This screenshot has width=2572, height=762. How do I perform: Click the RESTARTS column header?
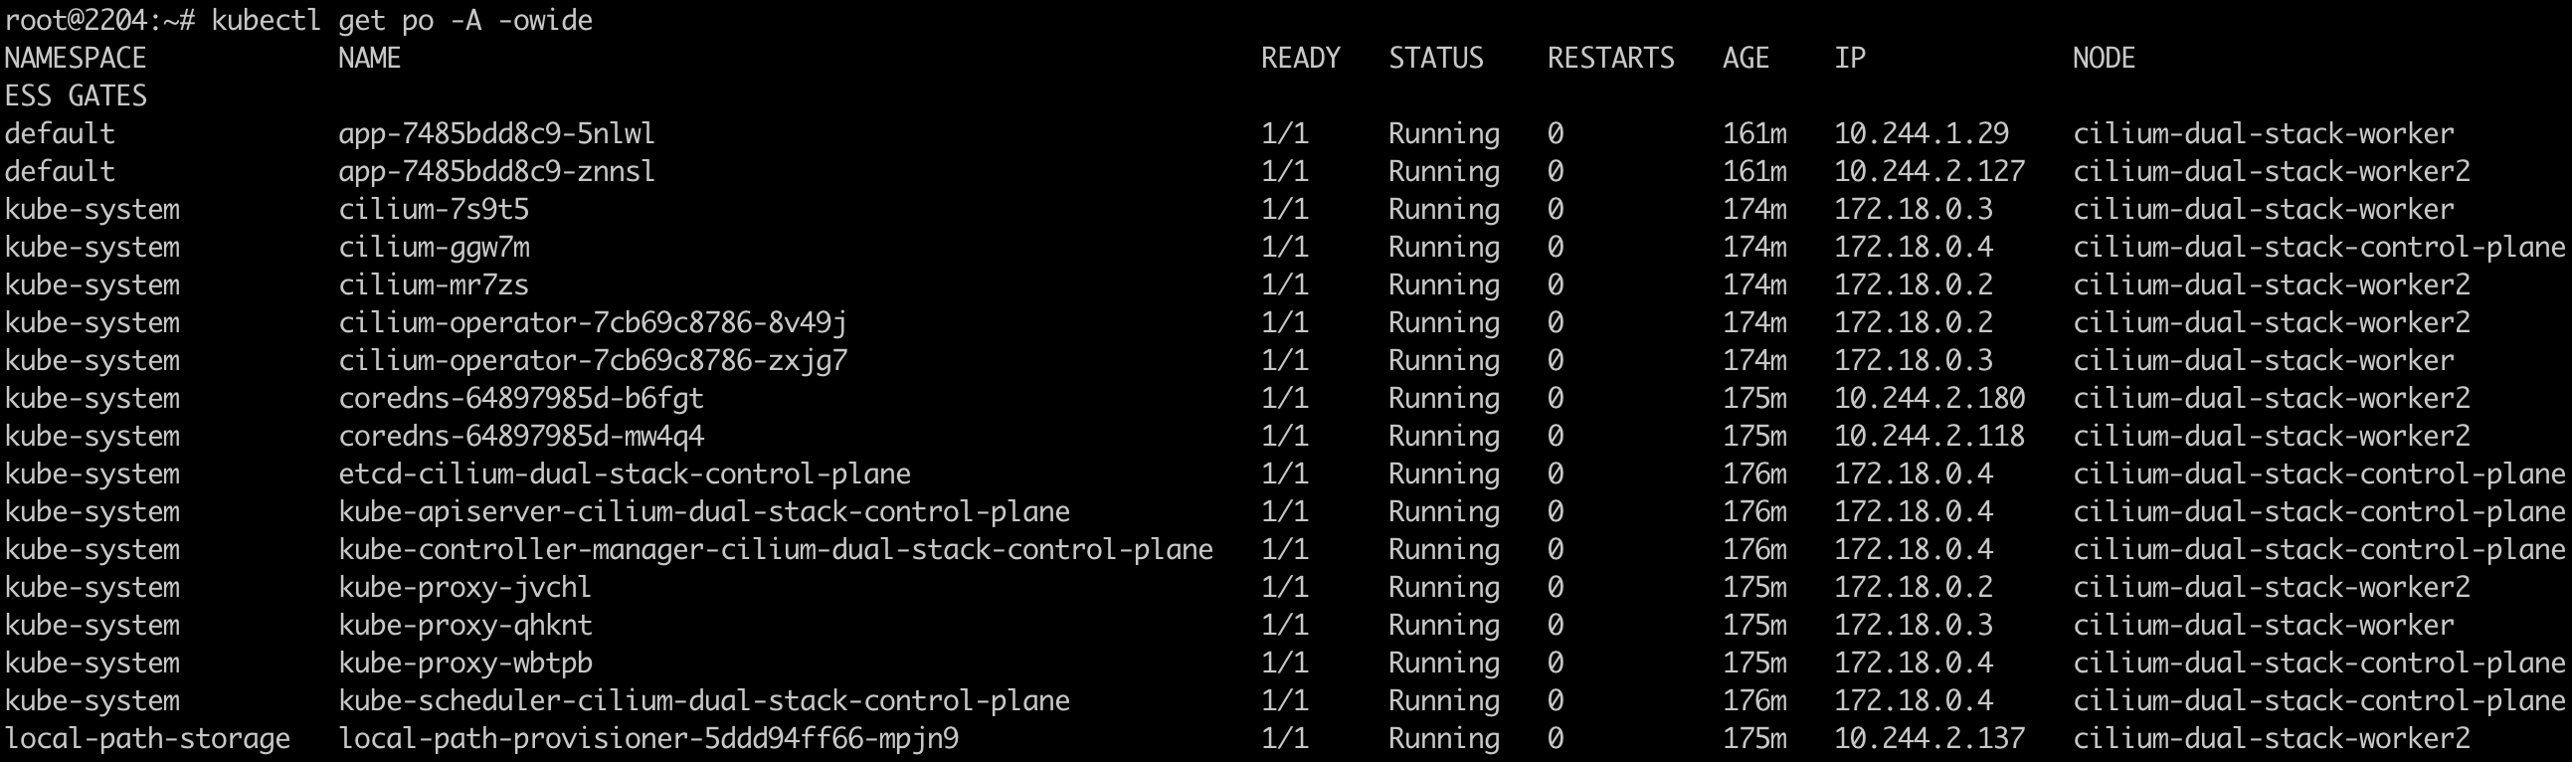click(x=1610, y=58)
